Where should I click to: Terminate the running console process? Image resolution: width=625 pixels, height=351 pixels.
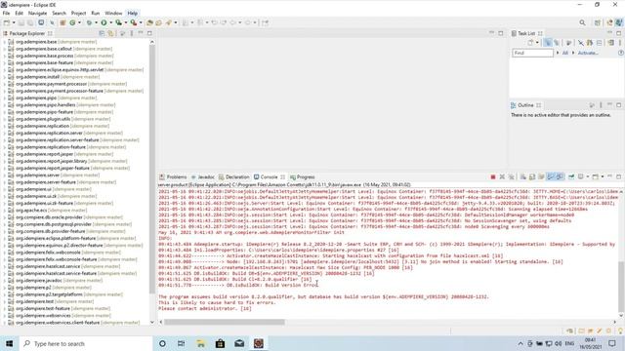(x=493, y=176)
